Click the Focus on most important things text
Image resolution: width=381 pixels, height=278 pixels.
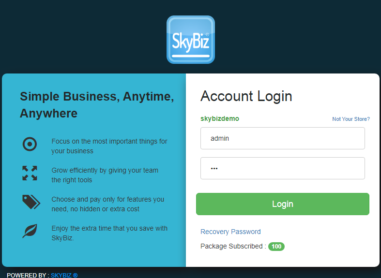point(109,146)
